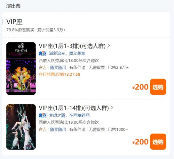
Task: Click the 亮点 badge on first ticket
Action: (42, 53)
